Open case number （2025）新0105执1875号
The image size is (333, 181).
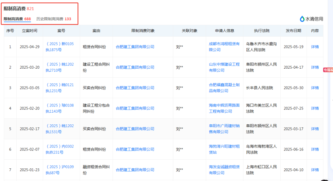[61, 46]
